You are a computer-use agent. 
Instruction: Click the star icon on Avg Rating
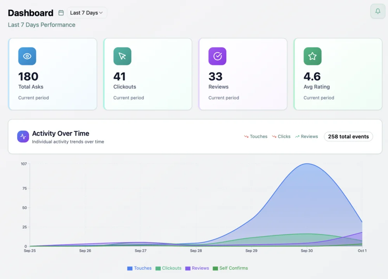click(312, 56)
